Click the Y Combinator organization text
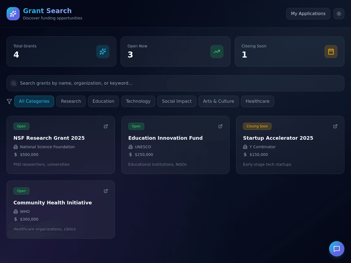 (262, 147)
